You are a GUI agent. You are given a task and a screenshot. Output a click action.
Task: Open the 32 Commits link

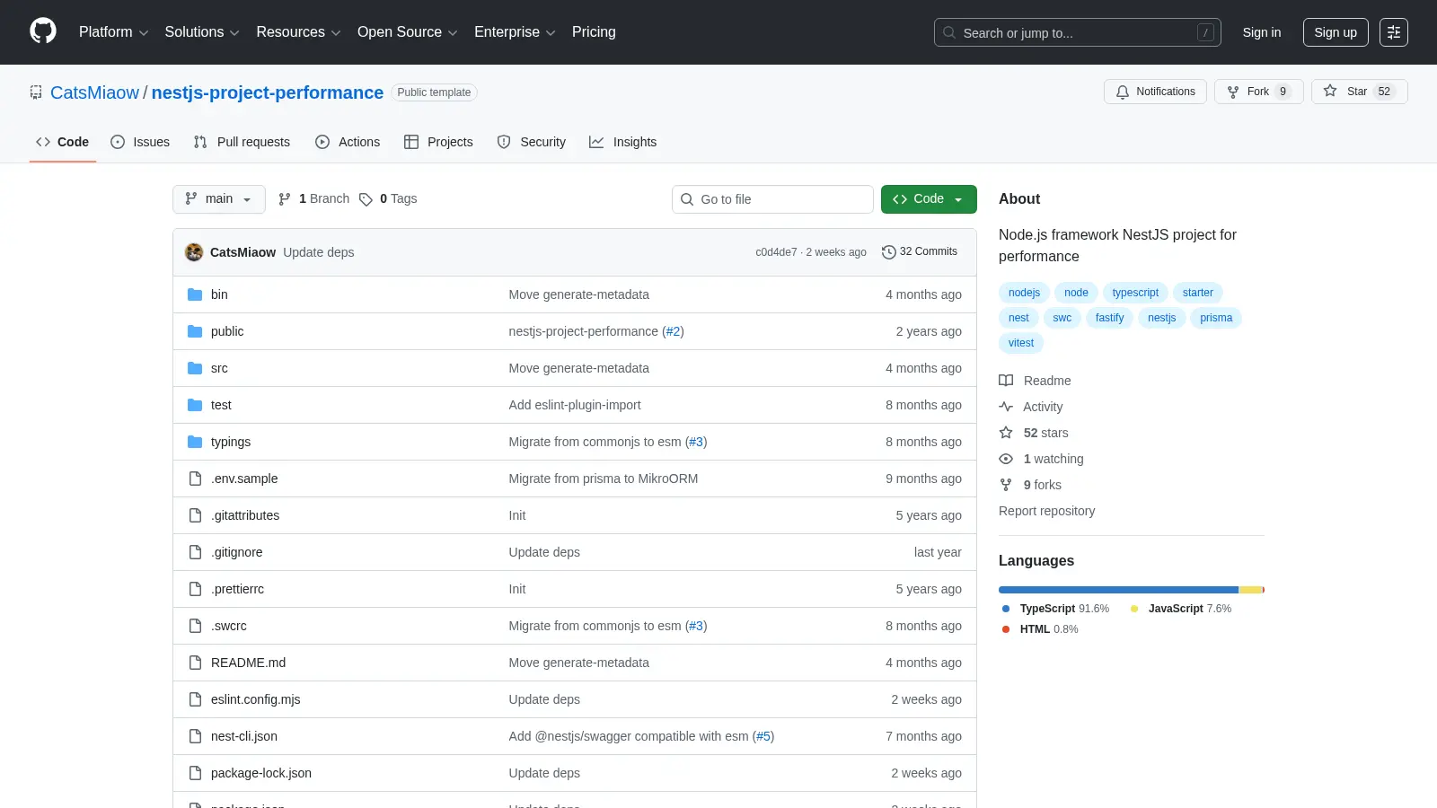click(x=920, y=252)
